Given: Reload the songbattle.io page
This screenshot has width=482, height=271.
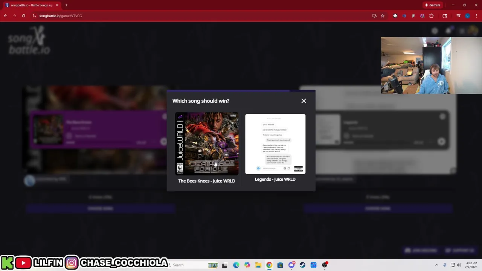Looking at the screenshot, I should click(23, 16).
